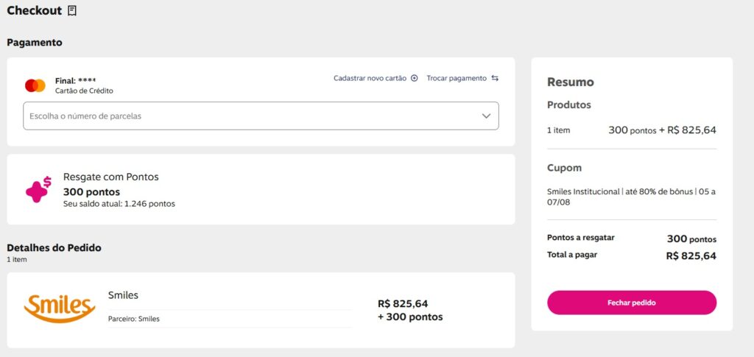754x357 pixels.
Task: Click the Mastercard logo icon
Action: pyautogui.click(x=35, y=85)
